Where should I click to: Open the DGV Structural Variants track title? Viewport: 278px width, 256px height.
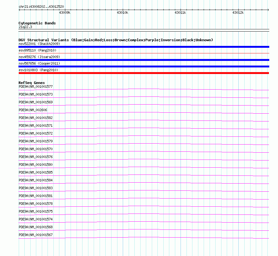116,40
